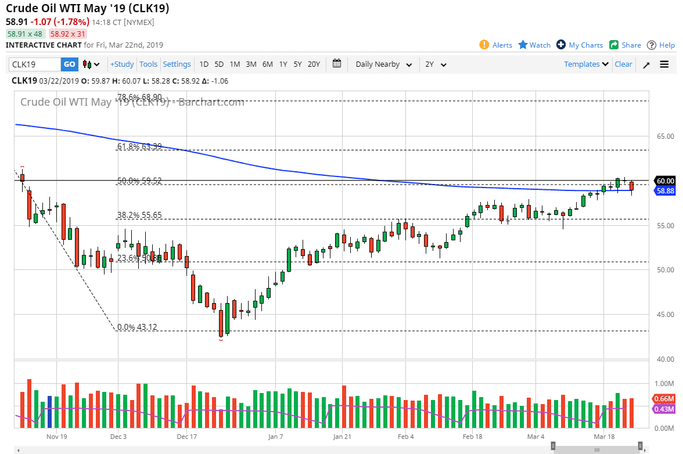Click the Share icon
Viewport: 683px width, 454px height.
pyautogui.click(x=613, y=45)
